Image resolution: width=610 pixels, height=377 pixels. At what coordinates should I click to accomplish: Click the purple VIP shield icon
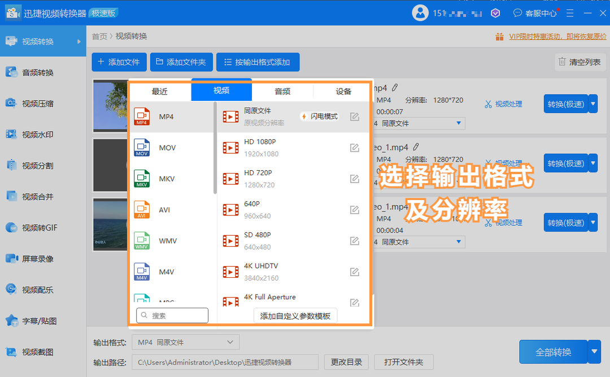pyautogui.click(x=495, y=13)
